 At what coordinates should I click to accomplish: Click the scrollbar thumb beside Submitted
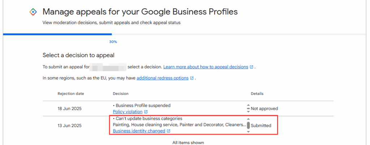pos(248,125)
